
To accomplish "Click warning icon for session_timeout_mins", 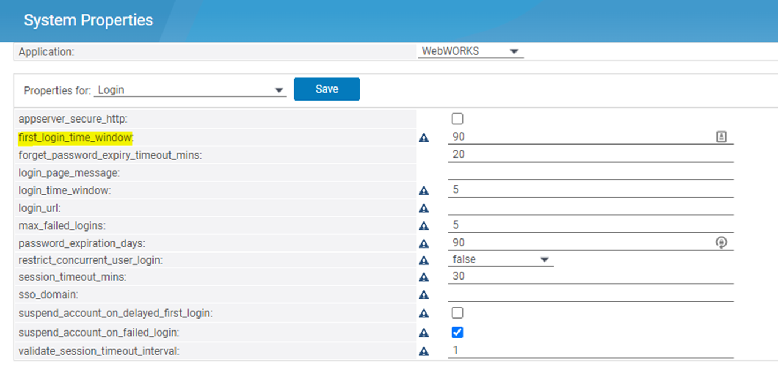I will (424, 277).
